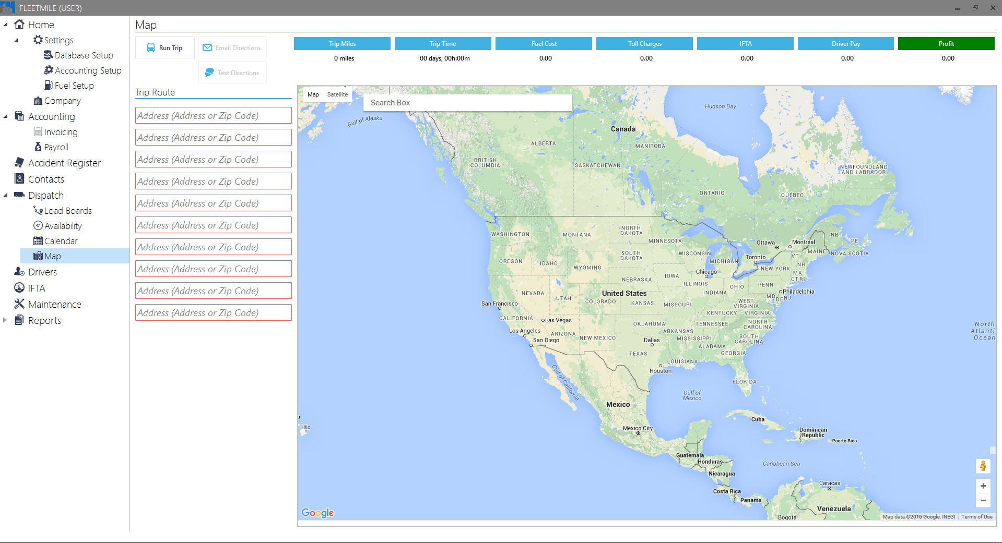Click the Email Directions button

(232, 47)
